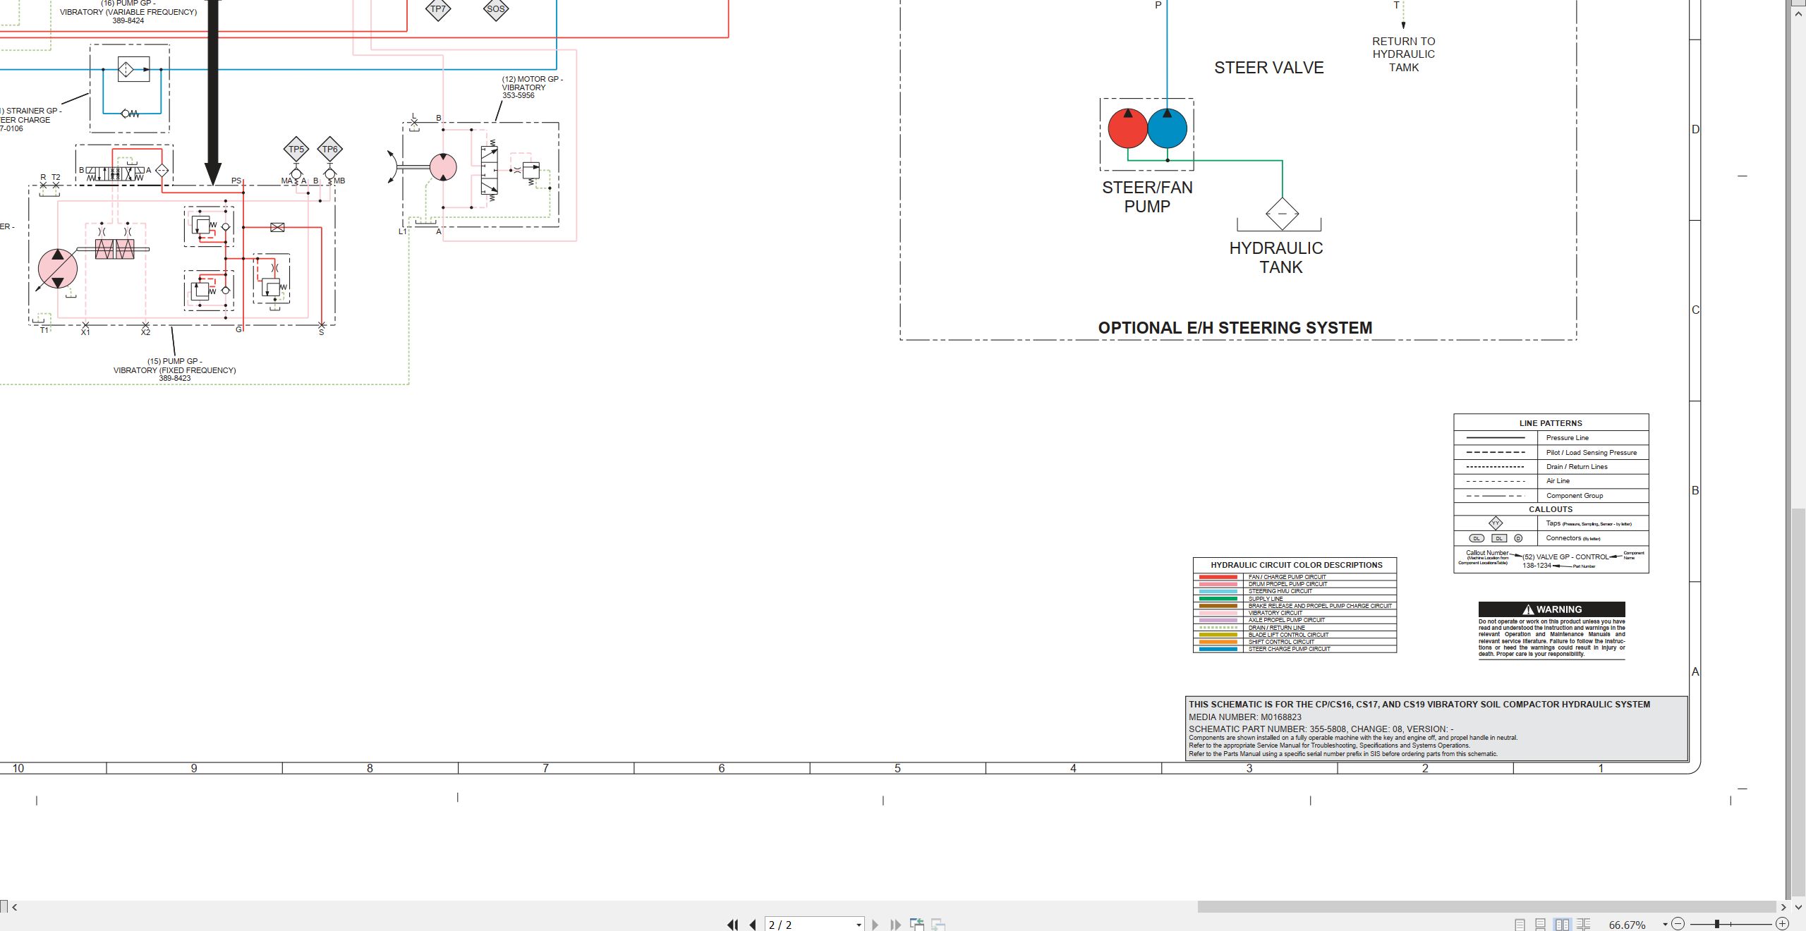The image size is (1806, 931).
Task: Zoom out with the minus button
Action: point(1678,924)
